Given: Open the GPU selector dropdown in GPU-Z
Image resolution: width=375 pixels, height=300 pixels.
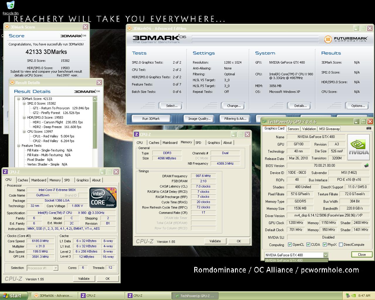Looking at the screenshot, I should click(x=325, y=255).
